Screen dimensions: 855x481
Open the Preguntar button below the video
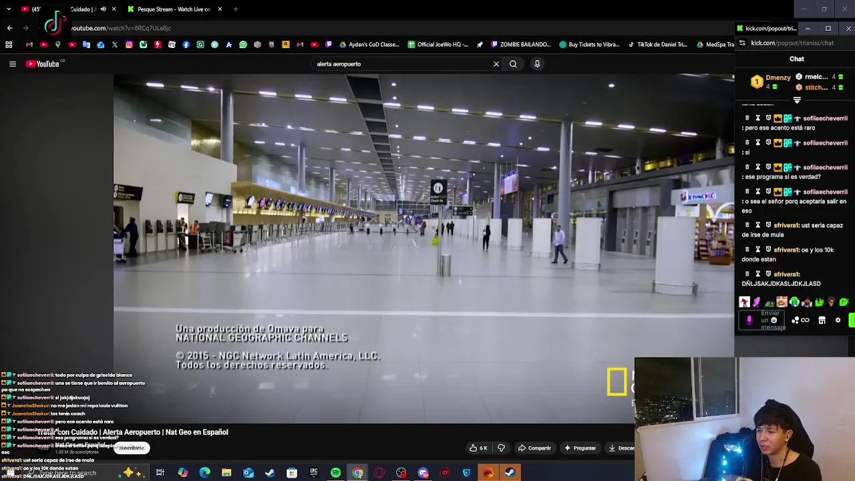(x=580, y=448)
